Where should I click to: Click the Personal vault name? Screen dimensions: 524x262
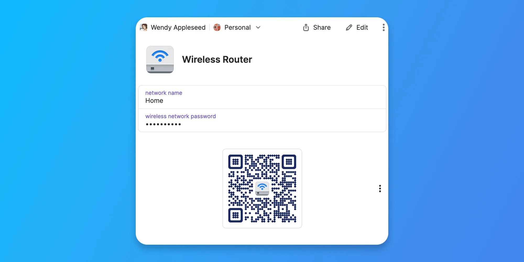point(237,27)
